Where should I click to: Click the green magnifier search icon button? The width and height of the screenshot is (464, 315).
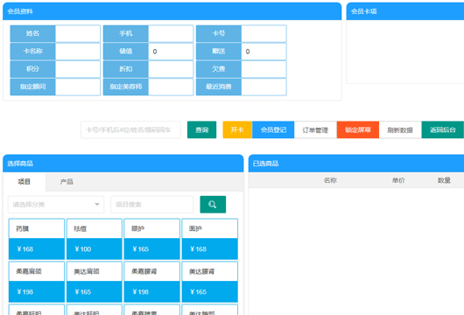click(x=213, y=205)
